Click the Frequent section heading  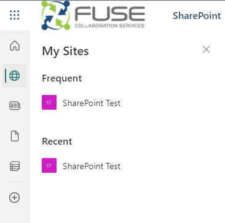pyautogui.click(x=62, y=78)
